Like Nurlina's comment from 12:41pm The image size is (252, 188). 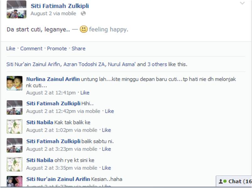click(85, 93)
